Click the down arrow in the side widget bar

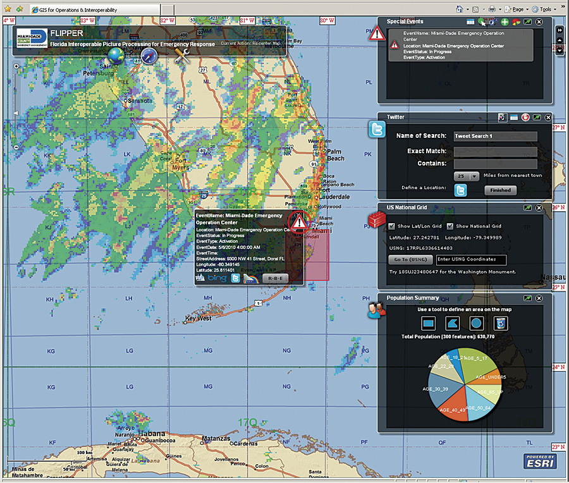(x=560, y=51)
